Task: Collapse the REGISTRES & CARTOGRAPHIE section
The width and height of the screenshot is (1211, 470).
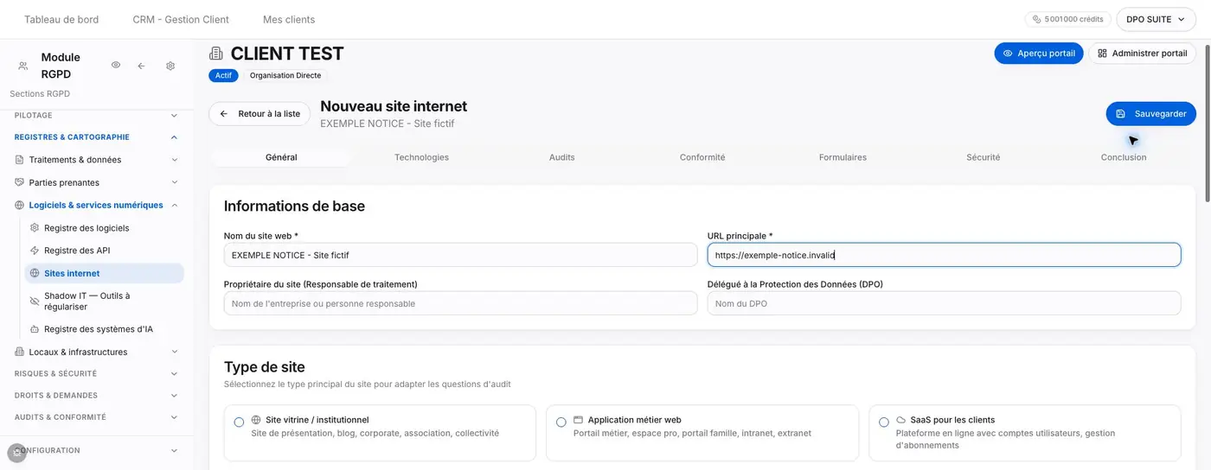Action: [174, 137]
